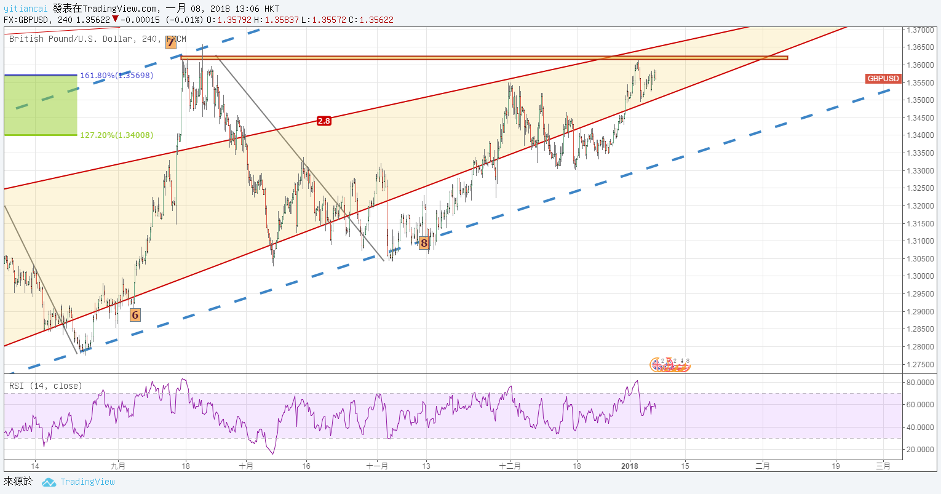Select the wave label 7 marker

point(170,42)
